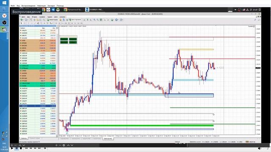Viewport: 271px width, 152px height.
Task: Pause the video playback
Action: (x=17, y=148)
